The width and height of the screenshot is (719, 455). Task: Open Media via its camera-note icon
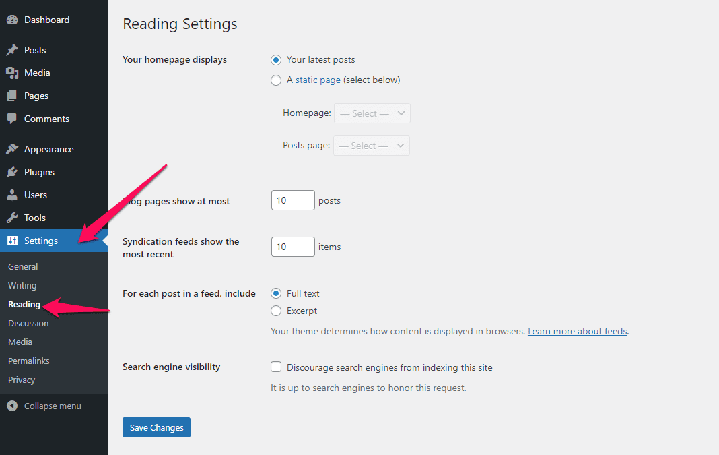(x=12, y=73)
